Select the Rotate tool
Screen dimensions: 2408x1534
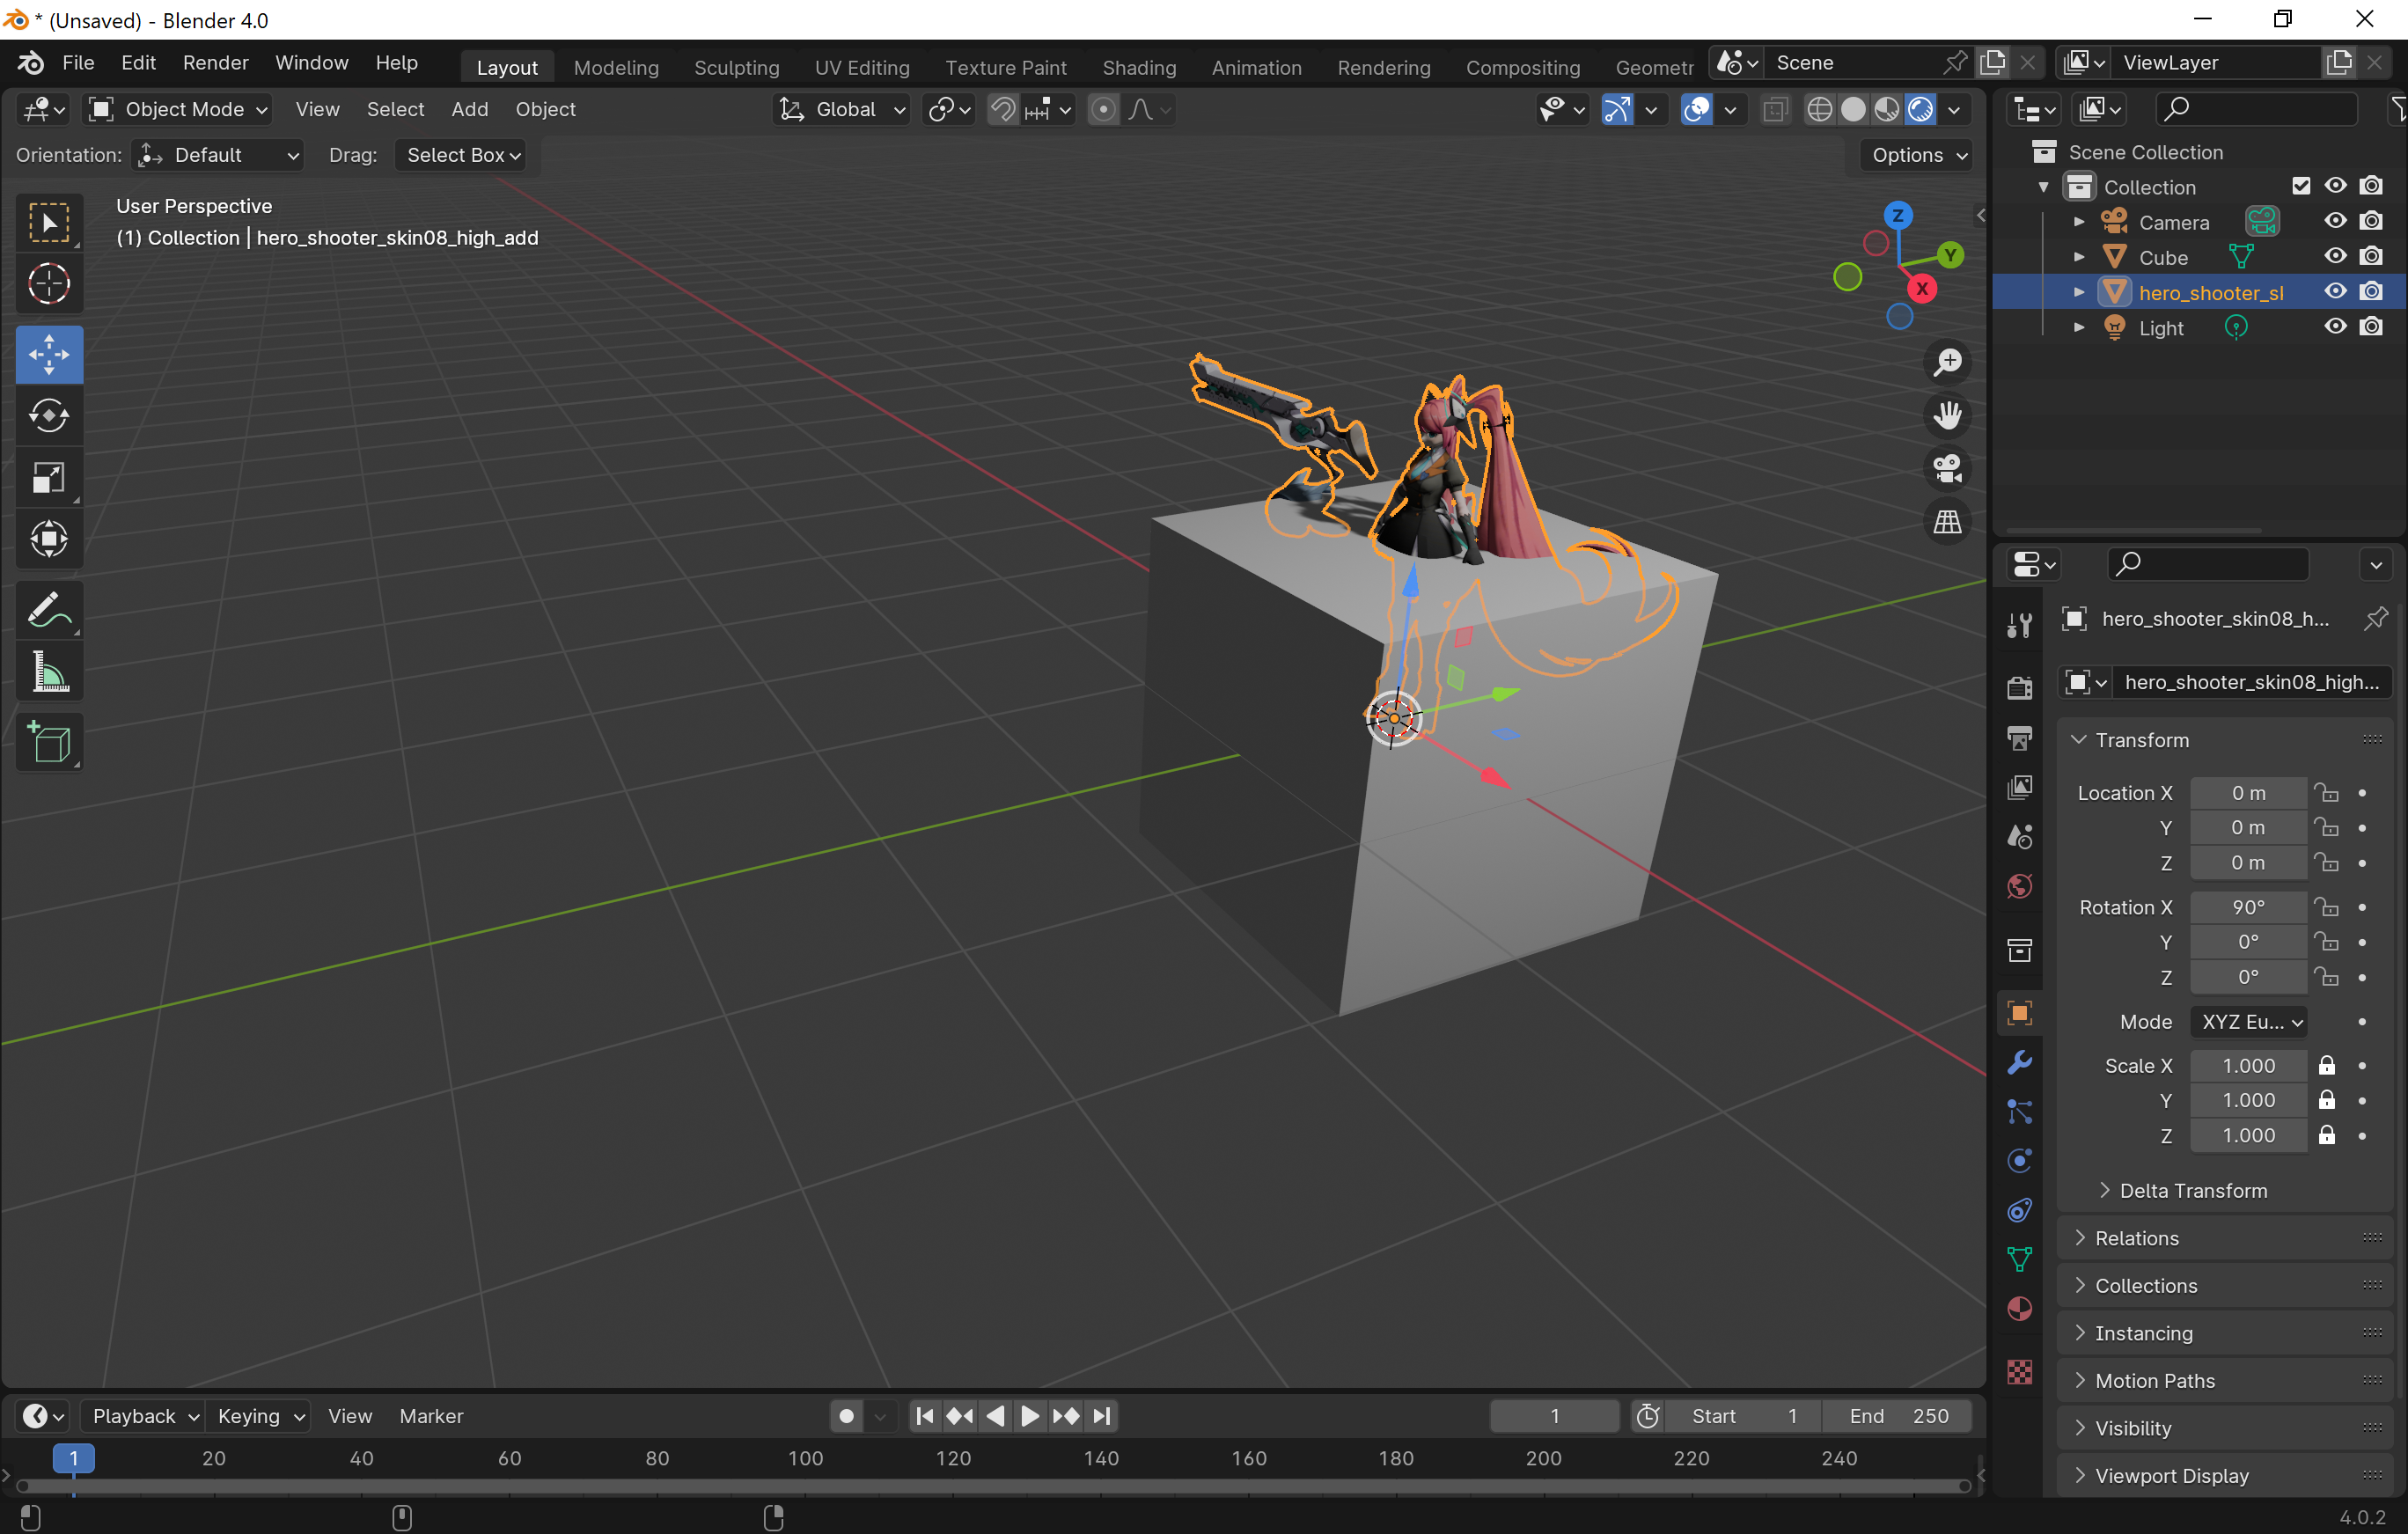(49, 416)
